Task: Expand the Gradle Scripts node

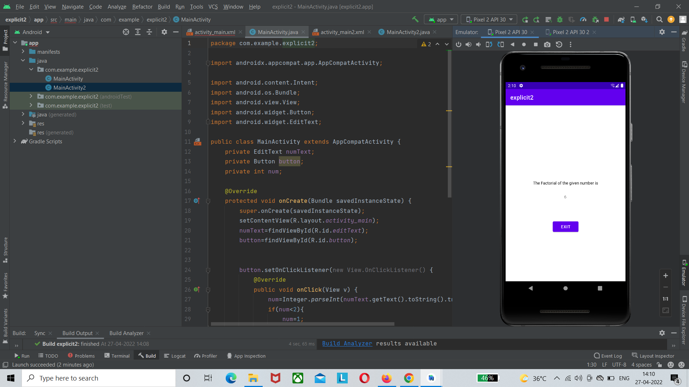Action: tap(15, 141)
